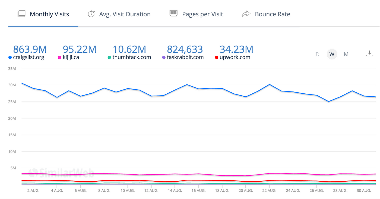Viewport: 380px width, 199px height.
Task: Switch to Bounce Rate tab
Action: [x=266, y=14]
